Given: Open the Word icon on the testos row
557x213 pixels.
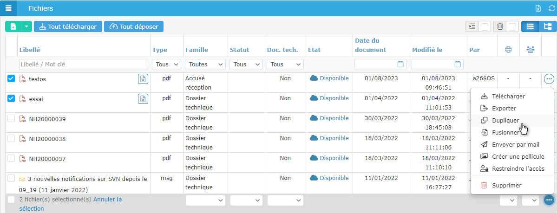Looking at the screenshot, I should (x=143, y=79).
